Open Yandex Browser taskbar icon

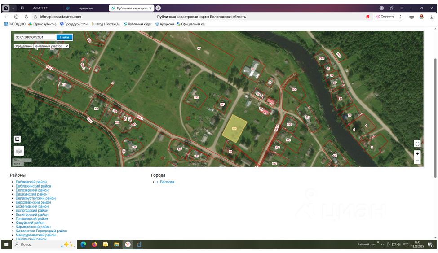pos(128,244)
